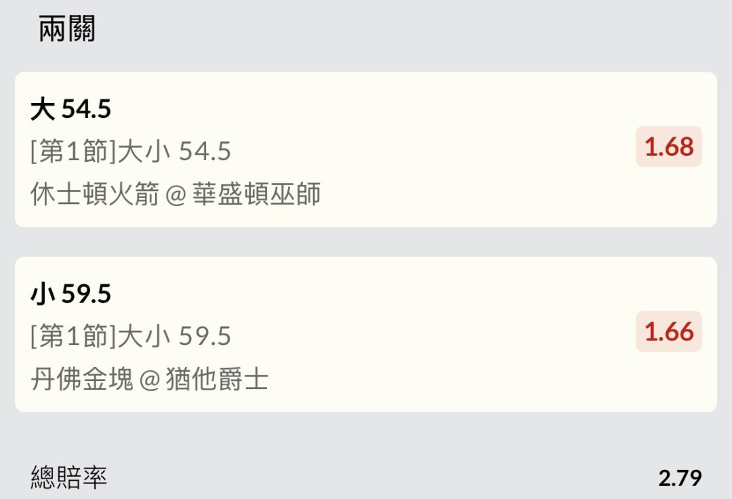The image size is (732, 499).
Task: Click the gray 大小 54.5 market text
Action: [175, 152]
